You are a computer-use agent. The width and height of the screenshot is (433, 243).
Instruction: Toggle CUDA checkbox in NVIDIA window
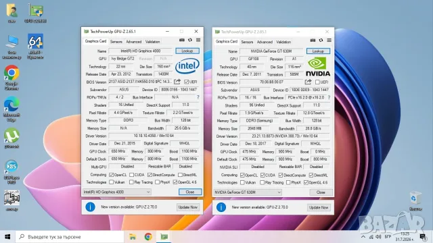(x=263, y=175)
